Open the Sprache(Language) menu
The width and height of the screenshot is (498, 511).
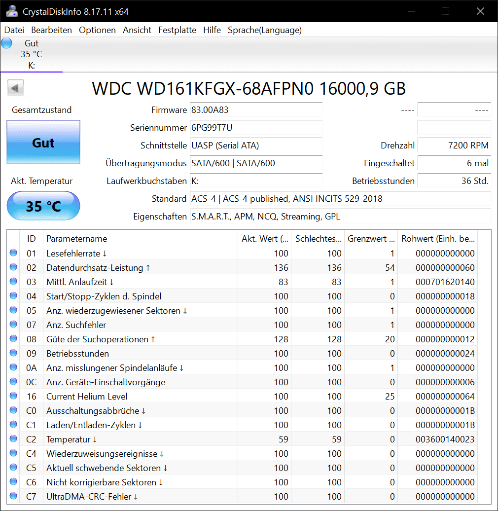click(x=265, y=30)
